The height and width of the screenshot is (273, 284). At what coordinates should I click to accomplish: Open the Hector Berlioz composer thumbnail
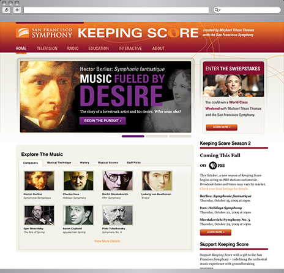click(x=39, y=181)
